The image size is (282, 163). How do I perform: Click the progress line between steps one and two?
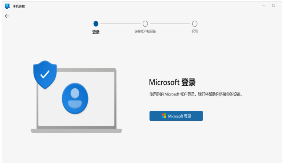120,23
